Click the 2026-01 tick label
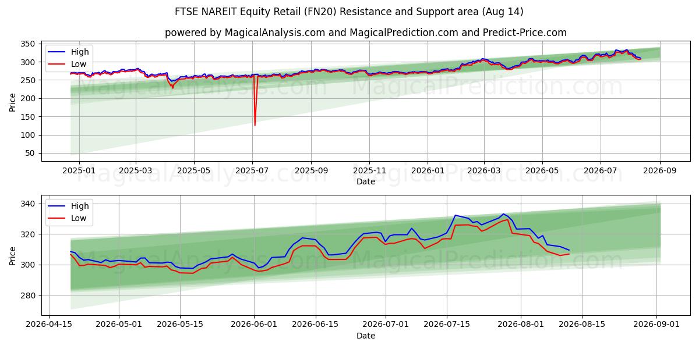Viewport: 699px width, 349px height. coord(428,171)
